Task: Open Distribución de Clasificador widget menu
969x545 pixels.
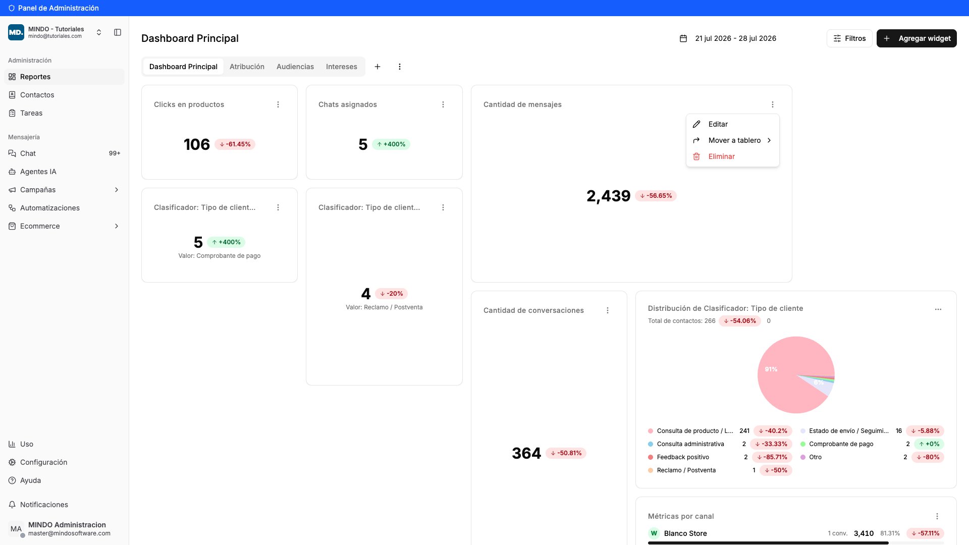Action: (938, 309)
